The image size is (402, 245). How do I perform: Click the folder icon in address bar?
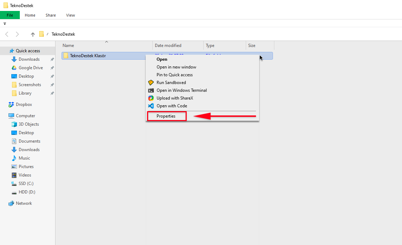pyautogui.click(x=41, y=34)
